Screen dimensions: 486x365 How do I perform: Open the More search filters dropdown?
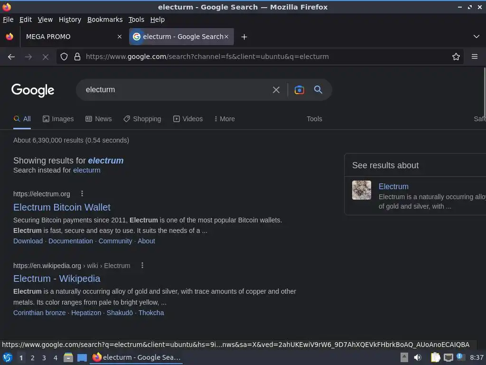click(224, 119)
